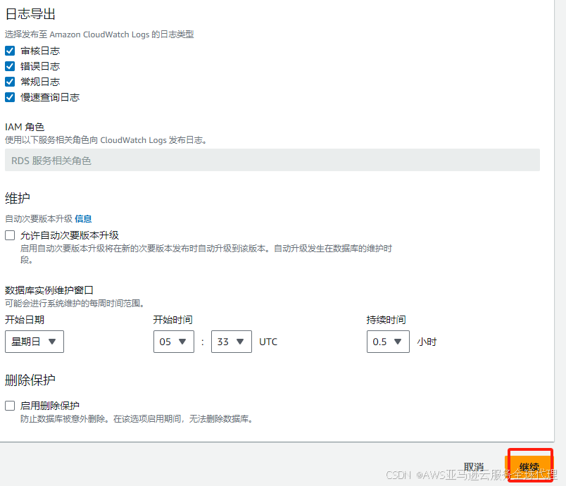Click the IAM 角色 label
The width and height of the screenshot is (566, 486).
tap(25, 127)
